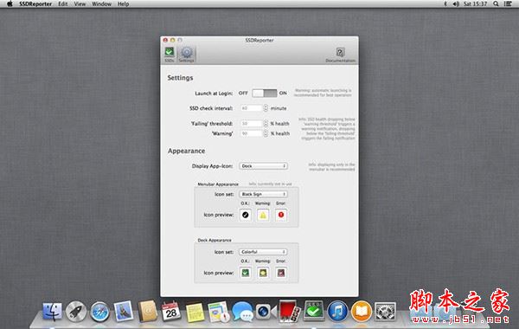Open Documentation from the toolbar

(340, 55)
